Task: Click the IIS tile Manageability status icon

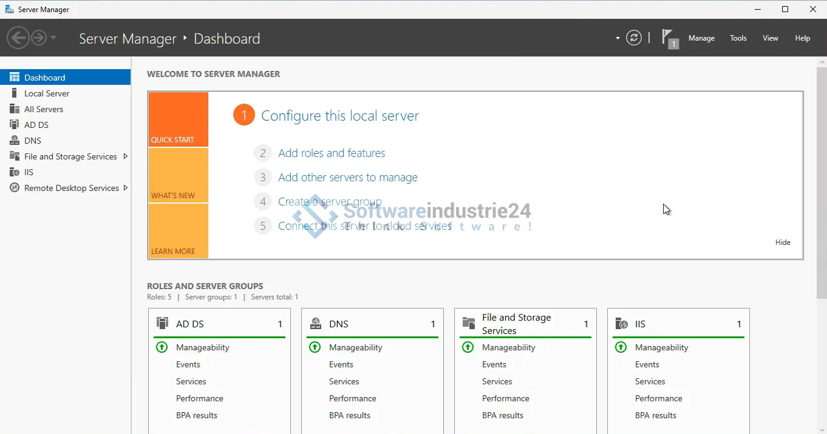Action: (621, 347)
